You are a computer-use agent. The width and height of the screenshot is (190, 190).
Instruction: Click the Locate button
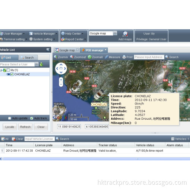click(x=10, y=127)
